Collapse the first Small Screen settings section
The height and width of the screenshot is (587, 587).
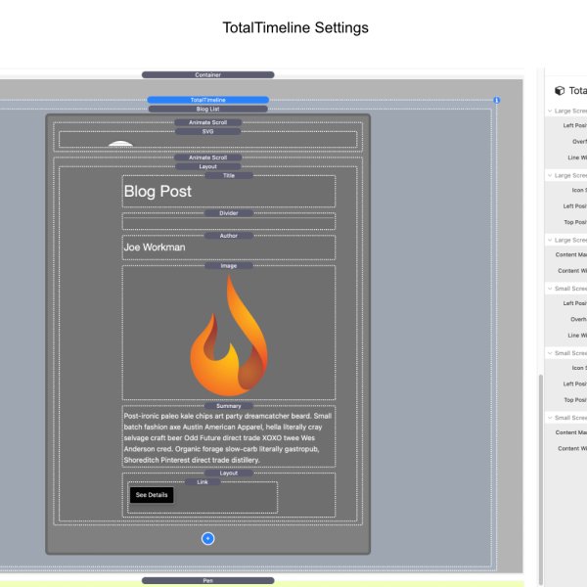coord(550,289)
